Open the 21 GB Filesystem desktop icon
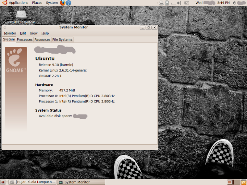Viewport: 247px width, 185px height. click(21, 17)
